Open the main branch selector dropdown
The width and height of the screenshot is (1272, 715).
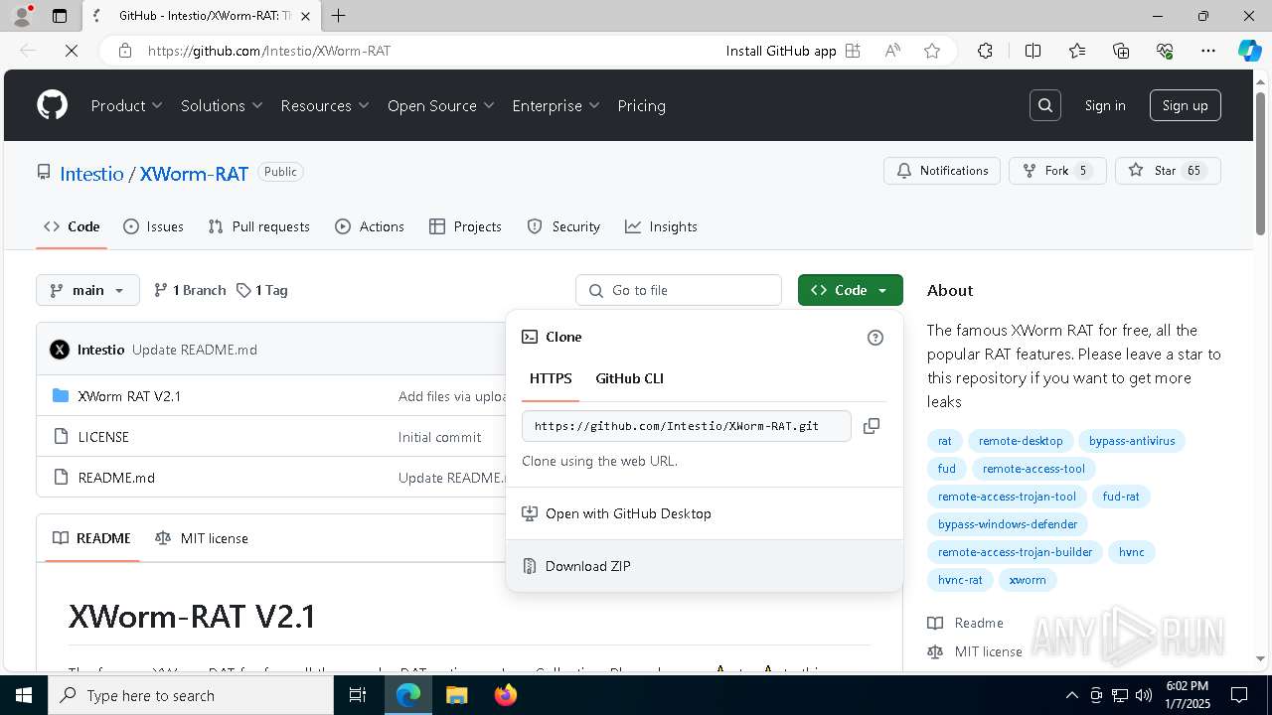87,290
